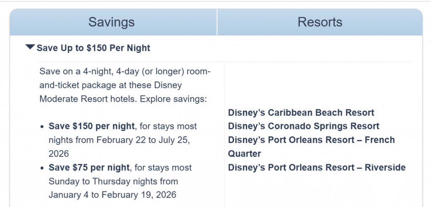Visit Port Orleans Resort – Riverside link
Viewport: 431px width, 207px height.
point(317,167)
